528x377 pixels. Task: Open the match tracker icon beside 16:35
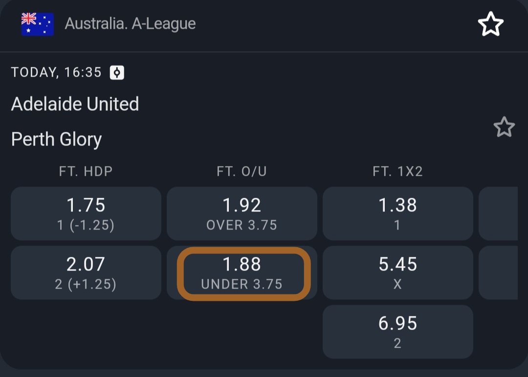[117, 73]
